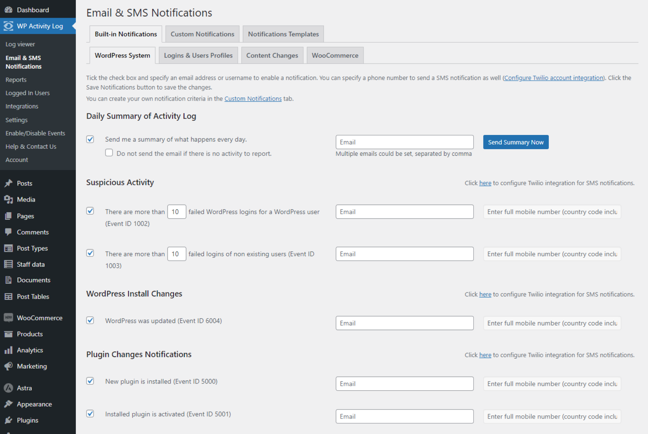Toggle WordPress was updated checkbox
This screenshot has height=434, width=648.
(x=90, y=320)
